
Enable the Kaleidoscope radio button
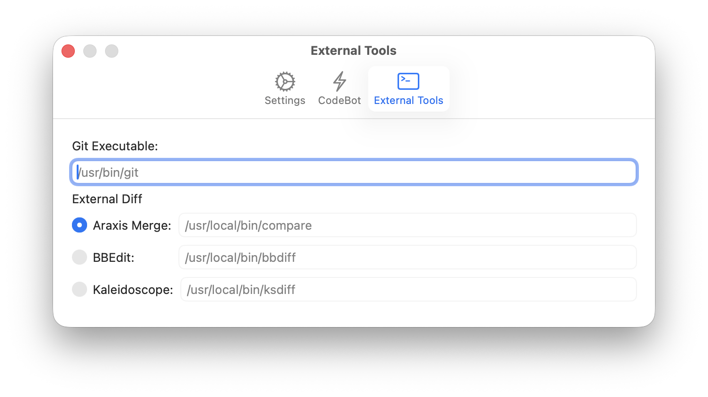tap(80, 289)
